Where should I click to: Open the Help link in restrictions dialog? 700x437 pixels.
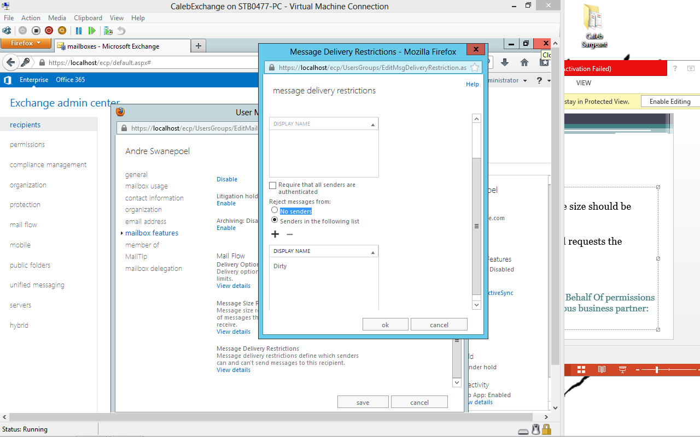point(472,84)
